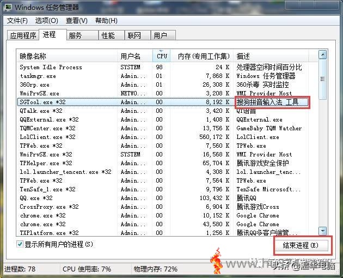The height and width of the screenshot is (278, 343).
Task: Sort by 映像名称 column header
Action: (67, 56)
